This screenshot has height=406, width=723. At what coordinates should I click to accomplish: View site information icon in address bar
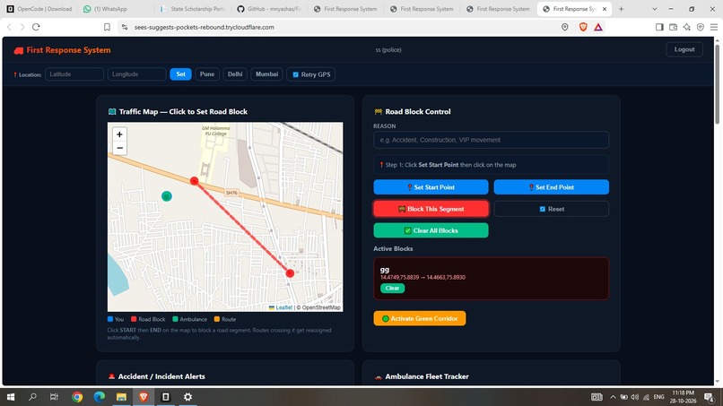click(x=125, y=27)
